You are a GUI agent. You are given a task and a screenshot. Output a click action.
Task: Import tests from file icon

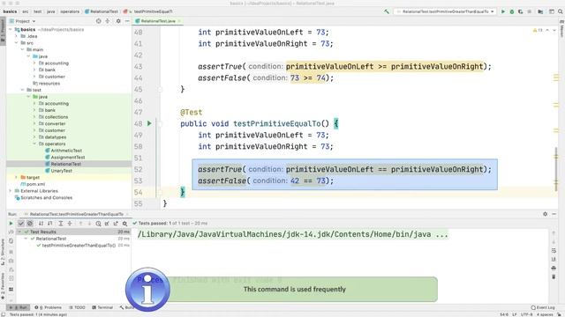coord(107,223)
